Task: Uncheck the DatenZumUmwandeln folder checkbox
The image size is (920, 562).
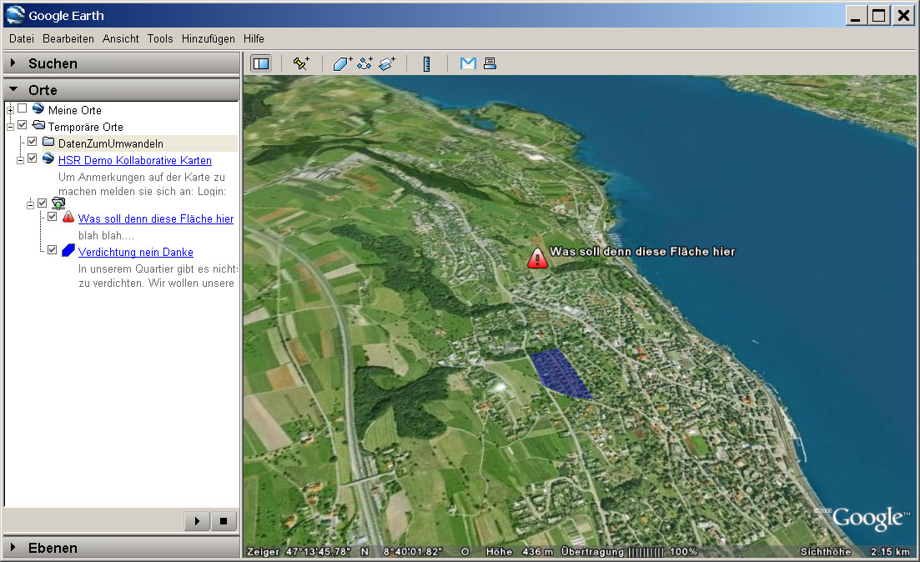Action: (x=33, y=143)
